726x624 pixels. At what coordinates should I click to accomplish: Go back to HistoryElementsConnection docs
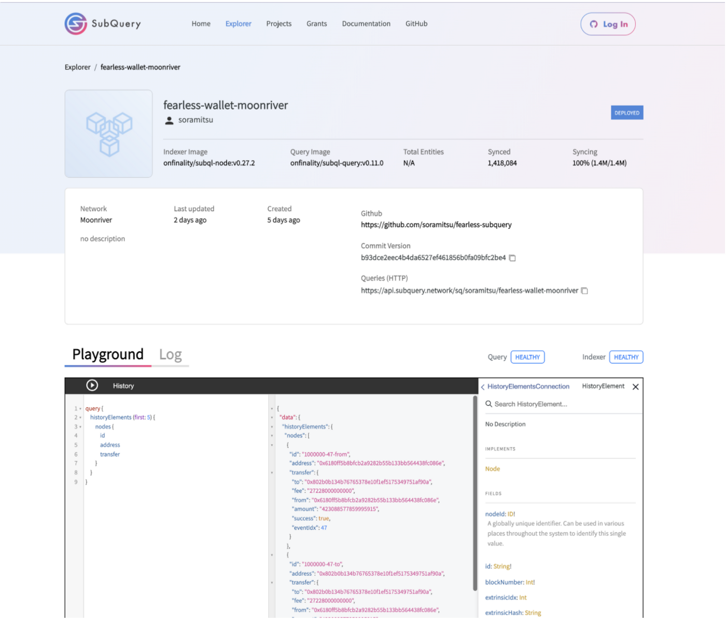pyautogui.click(x=525, y=387)
